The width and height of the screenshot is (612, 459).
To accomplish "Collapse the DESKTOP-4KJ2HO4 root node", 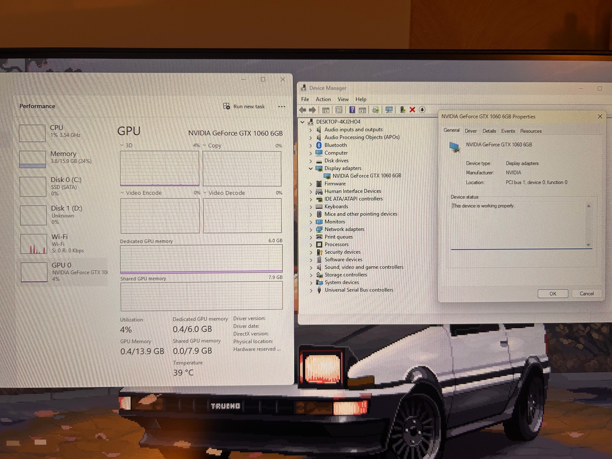I will click(x=302, y=122).
